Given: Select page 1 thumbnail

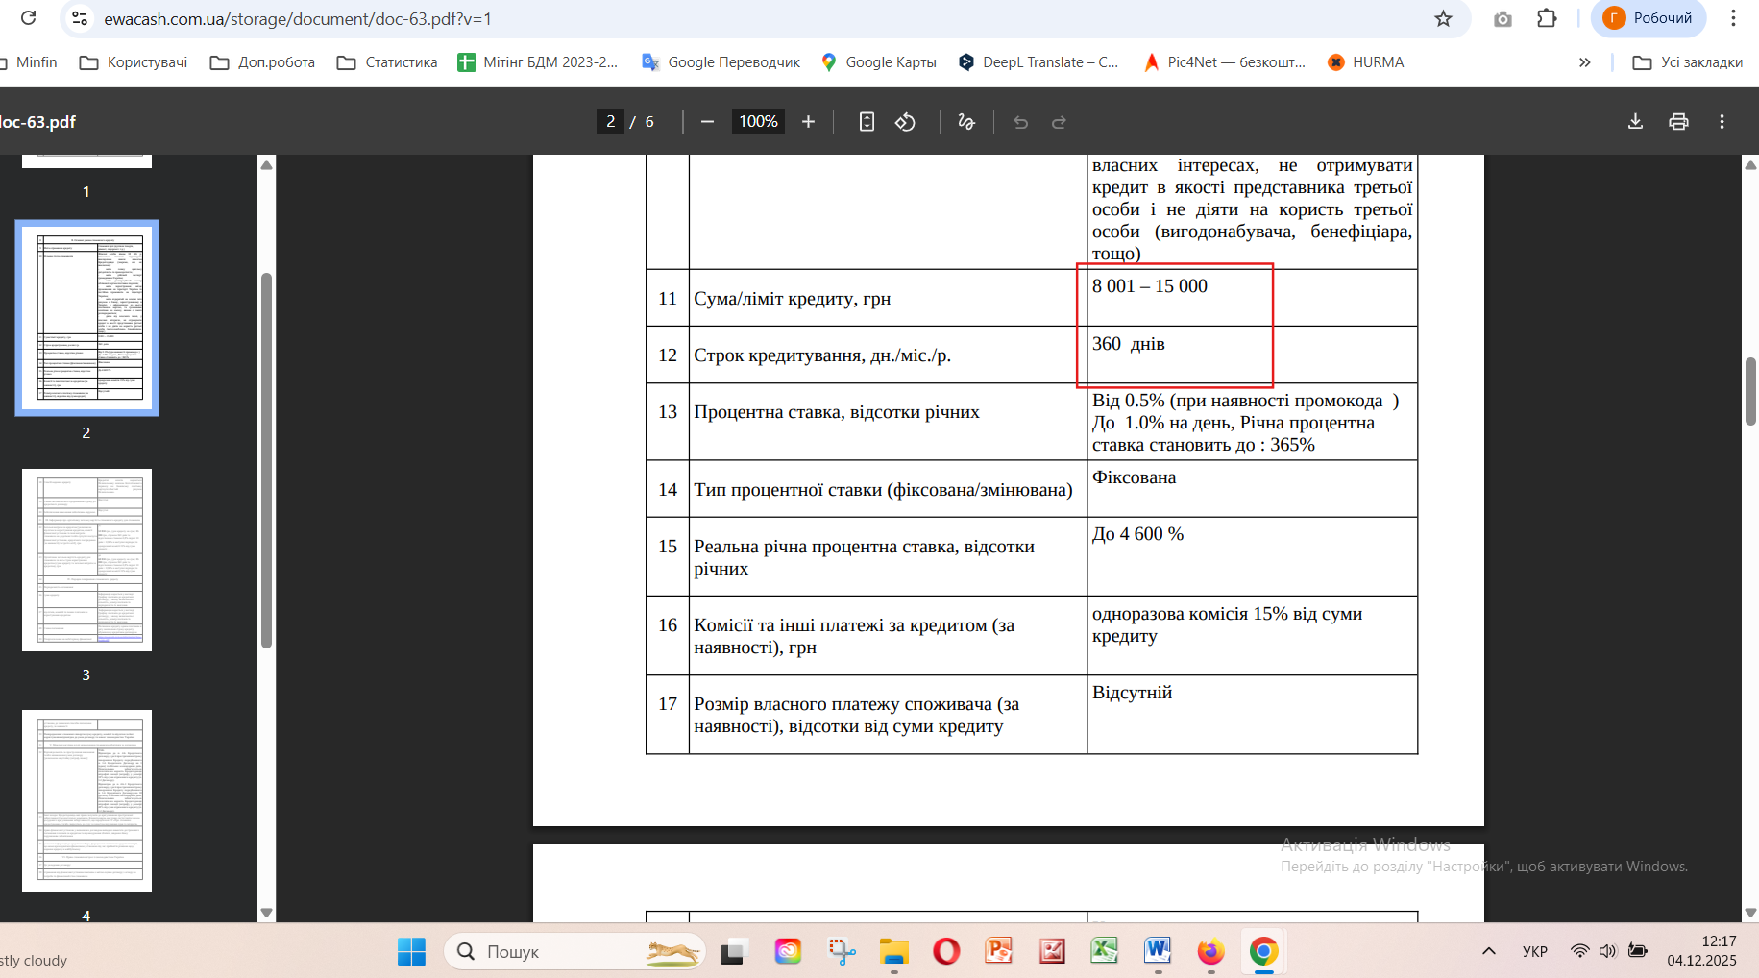Looking at the screenshot, I should pos(86,161).
